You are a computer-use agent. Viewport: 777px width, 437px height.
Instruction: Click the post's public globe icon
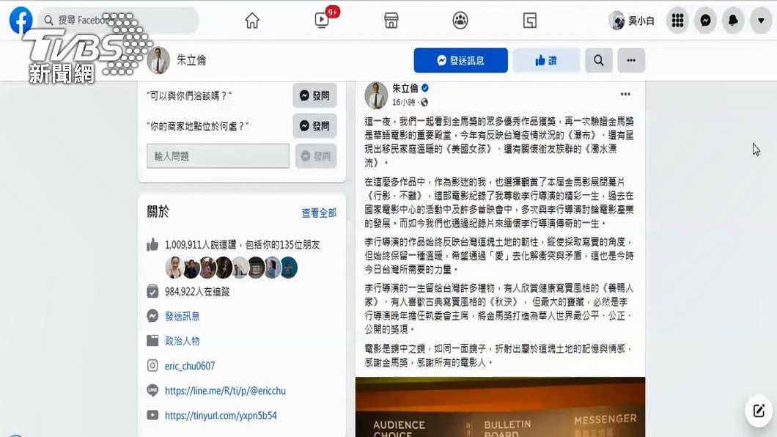point(424,102)
